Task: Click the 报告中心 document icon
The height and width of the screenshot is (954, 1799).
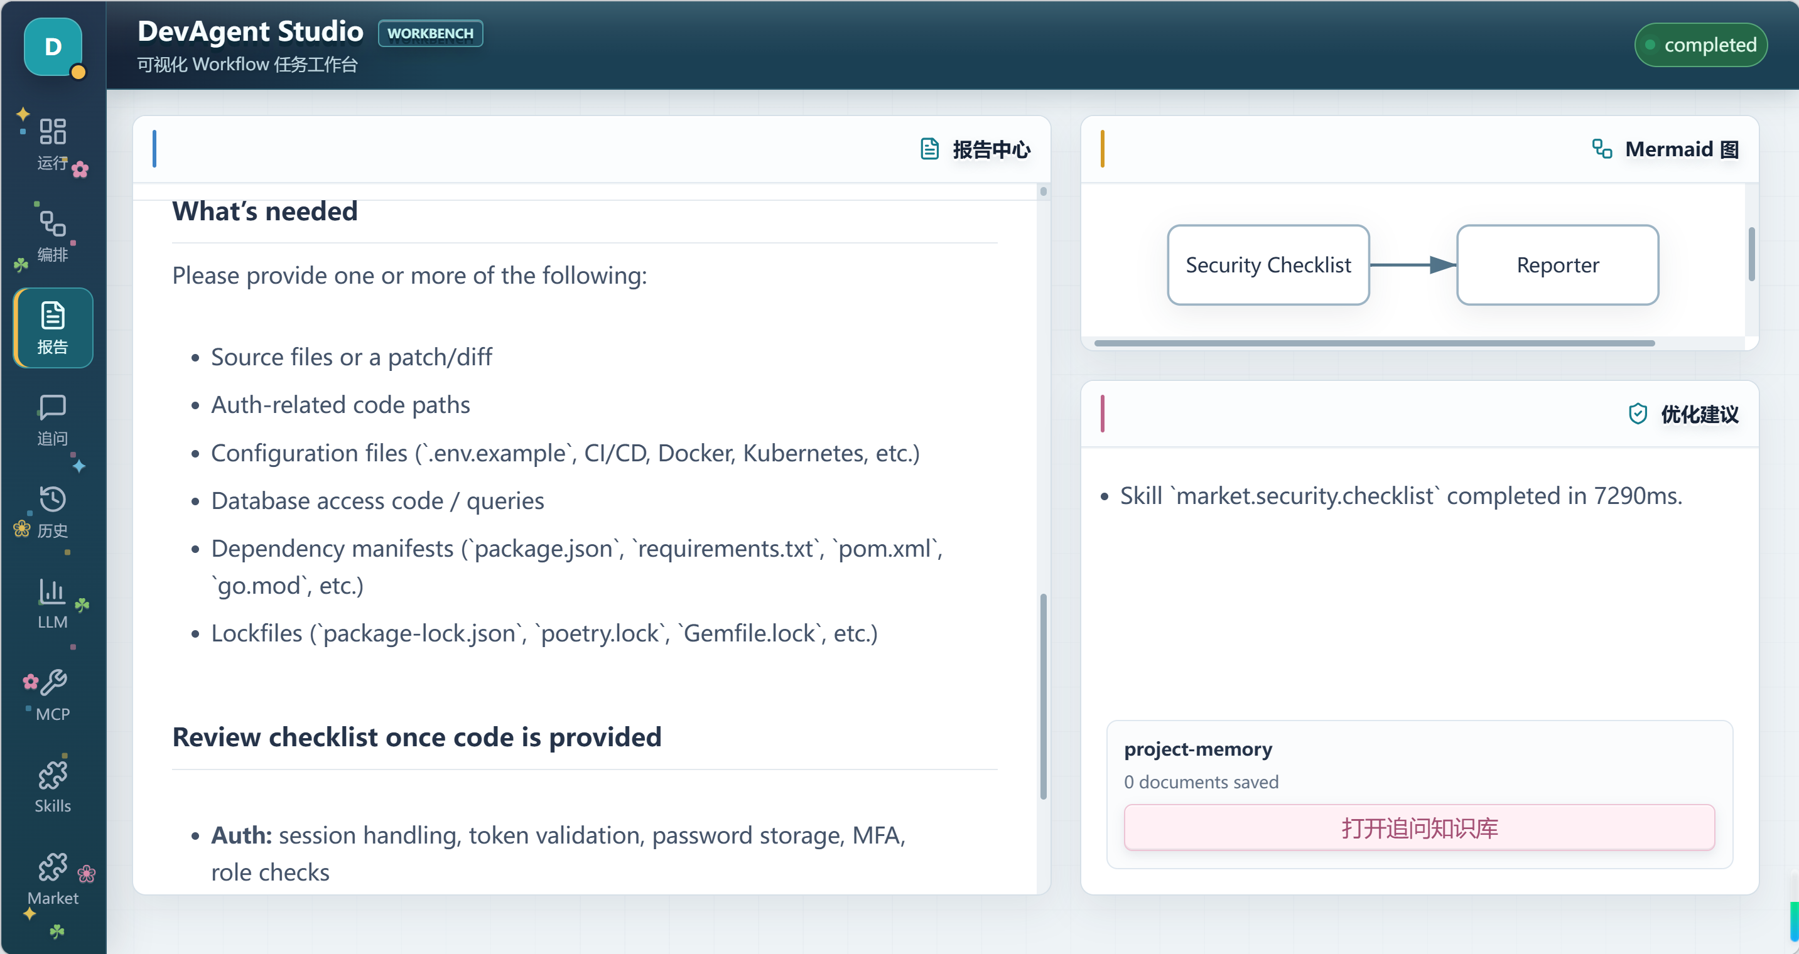Action: point(929,149)
